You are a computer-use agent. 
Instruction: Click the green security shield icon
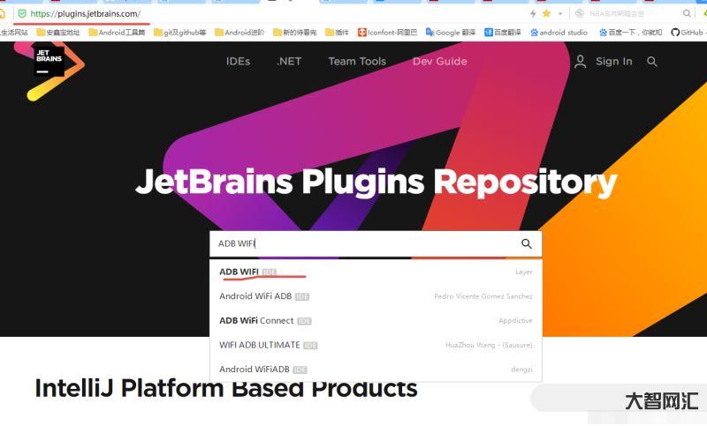click(21, 13)
